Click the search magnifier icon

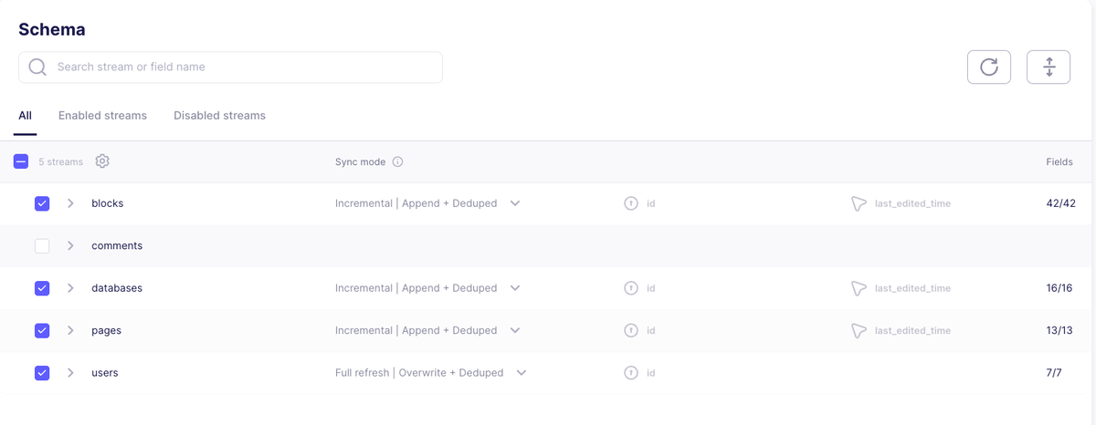click(x=37, y=67)
